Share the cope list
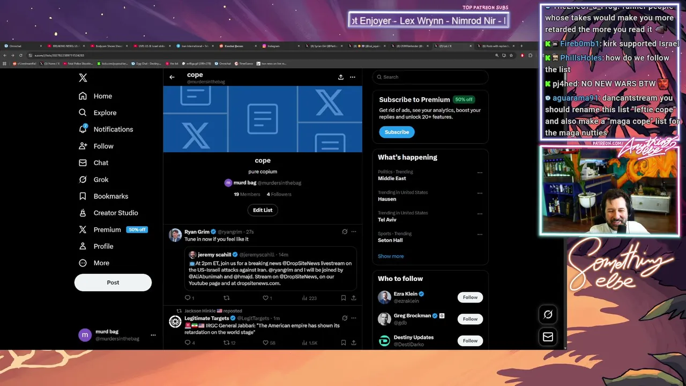686x386 pixels. coord(340,77)
